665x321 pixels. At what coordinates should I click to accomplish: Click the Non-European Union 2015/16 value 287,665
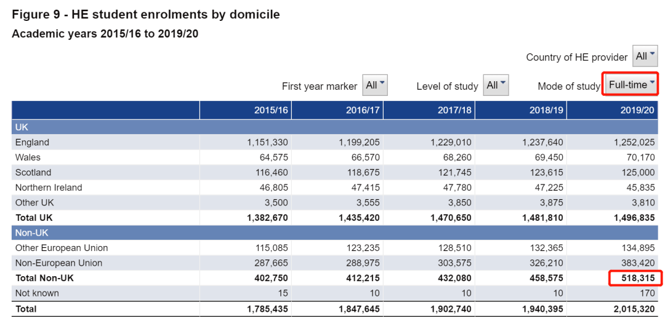tap(272, 263)
